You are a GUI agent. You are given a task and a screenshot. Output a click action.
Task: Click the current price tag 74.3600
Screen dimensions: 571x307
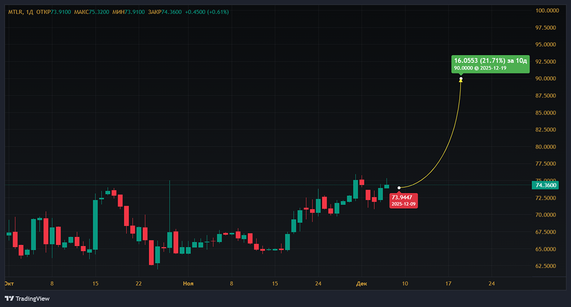(x=545, y=185)
